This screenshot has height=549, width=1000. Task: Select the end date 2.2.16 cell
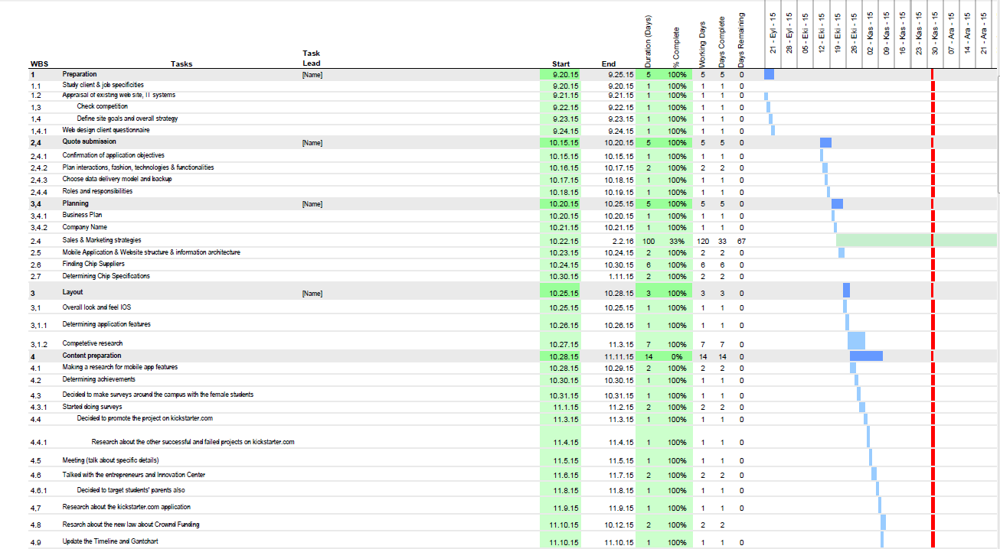pyautogui.click(x=622, y=241)
